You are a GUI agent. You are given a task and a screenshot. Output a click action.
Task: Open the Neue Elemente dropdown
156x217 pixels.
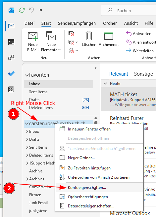point(51,42)
